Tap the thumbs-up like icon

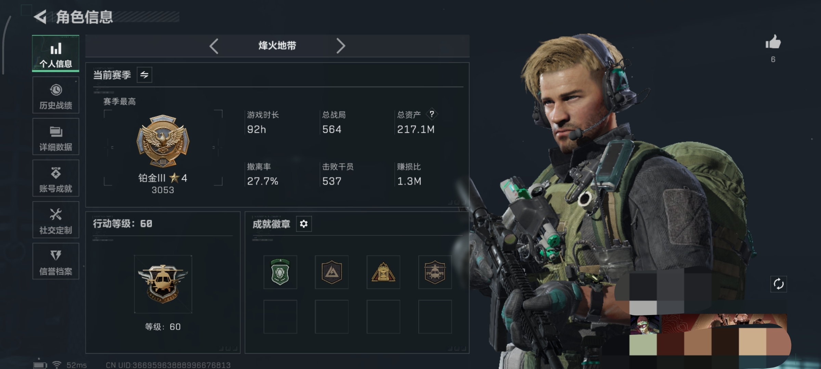point(773,42)
